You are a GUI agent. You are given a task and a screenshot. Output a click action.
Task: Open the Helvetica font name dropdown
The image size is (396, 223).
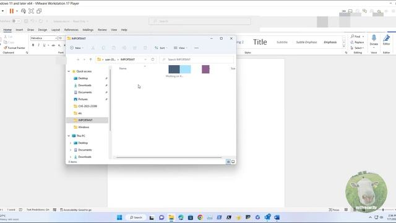[56, 38]
